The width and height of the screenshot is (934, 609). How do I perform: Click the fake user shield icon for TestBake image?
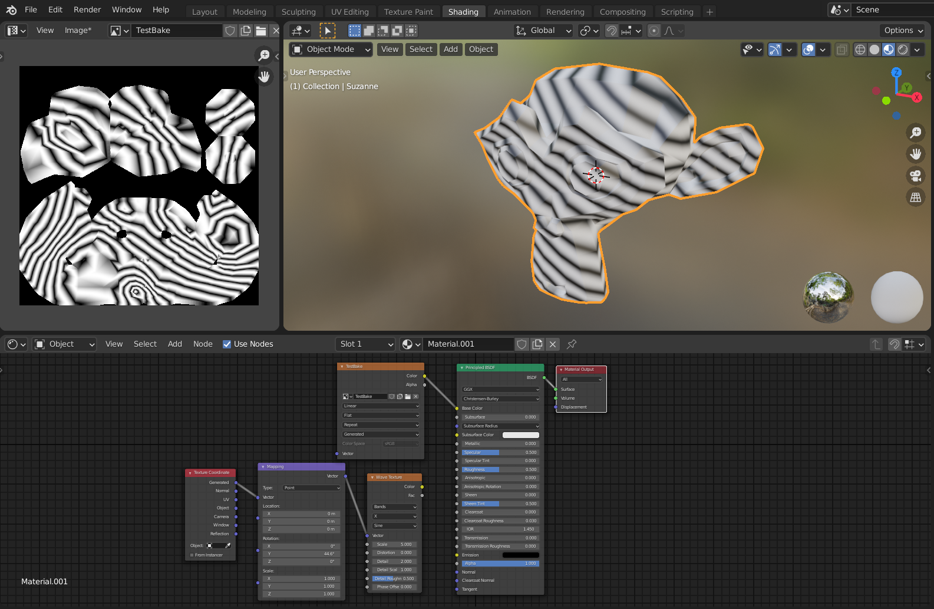coord(230,31)
